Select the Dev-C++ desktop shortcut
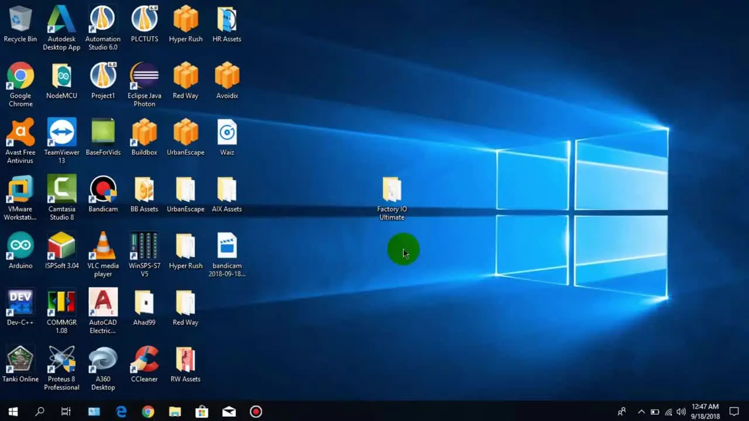Screen dimensions: 749x421 pos(20,308)
